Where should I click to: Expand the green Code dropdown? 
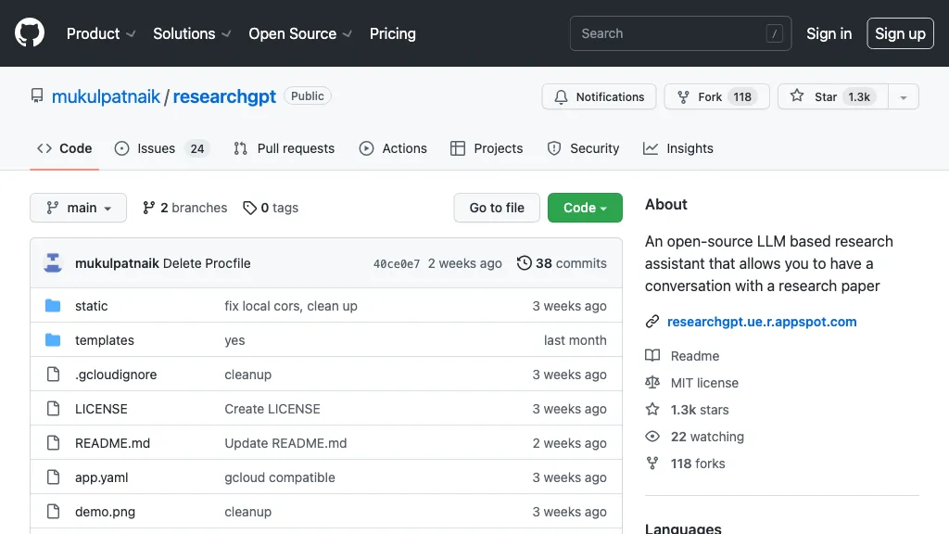click(585, 208)
